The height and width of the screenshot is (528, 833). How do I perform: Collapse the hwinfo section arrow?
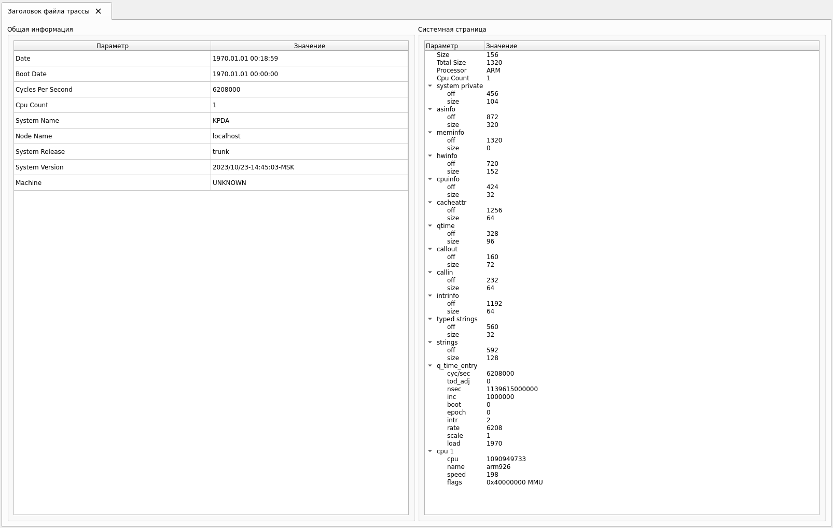(430, 156)
